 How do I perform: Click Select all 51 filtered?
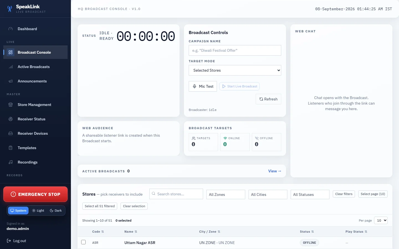tap(100, 206)
